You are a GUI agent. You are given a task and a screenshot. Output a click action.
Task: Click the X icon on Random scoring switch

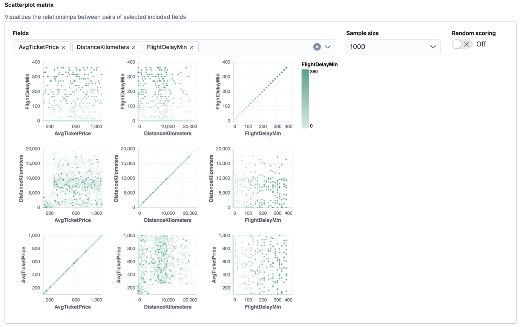tap(467, 44)
